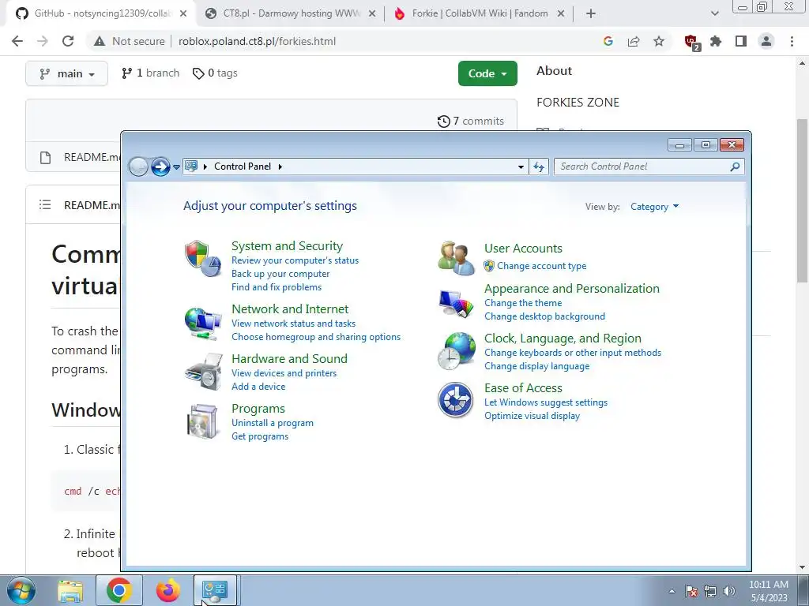Open Chrome profile avatar icon

[766, 41]
